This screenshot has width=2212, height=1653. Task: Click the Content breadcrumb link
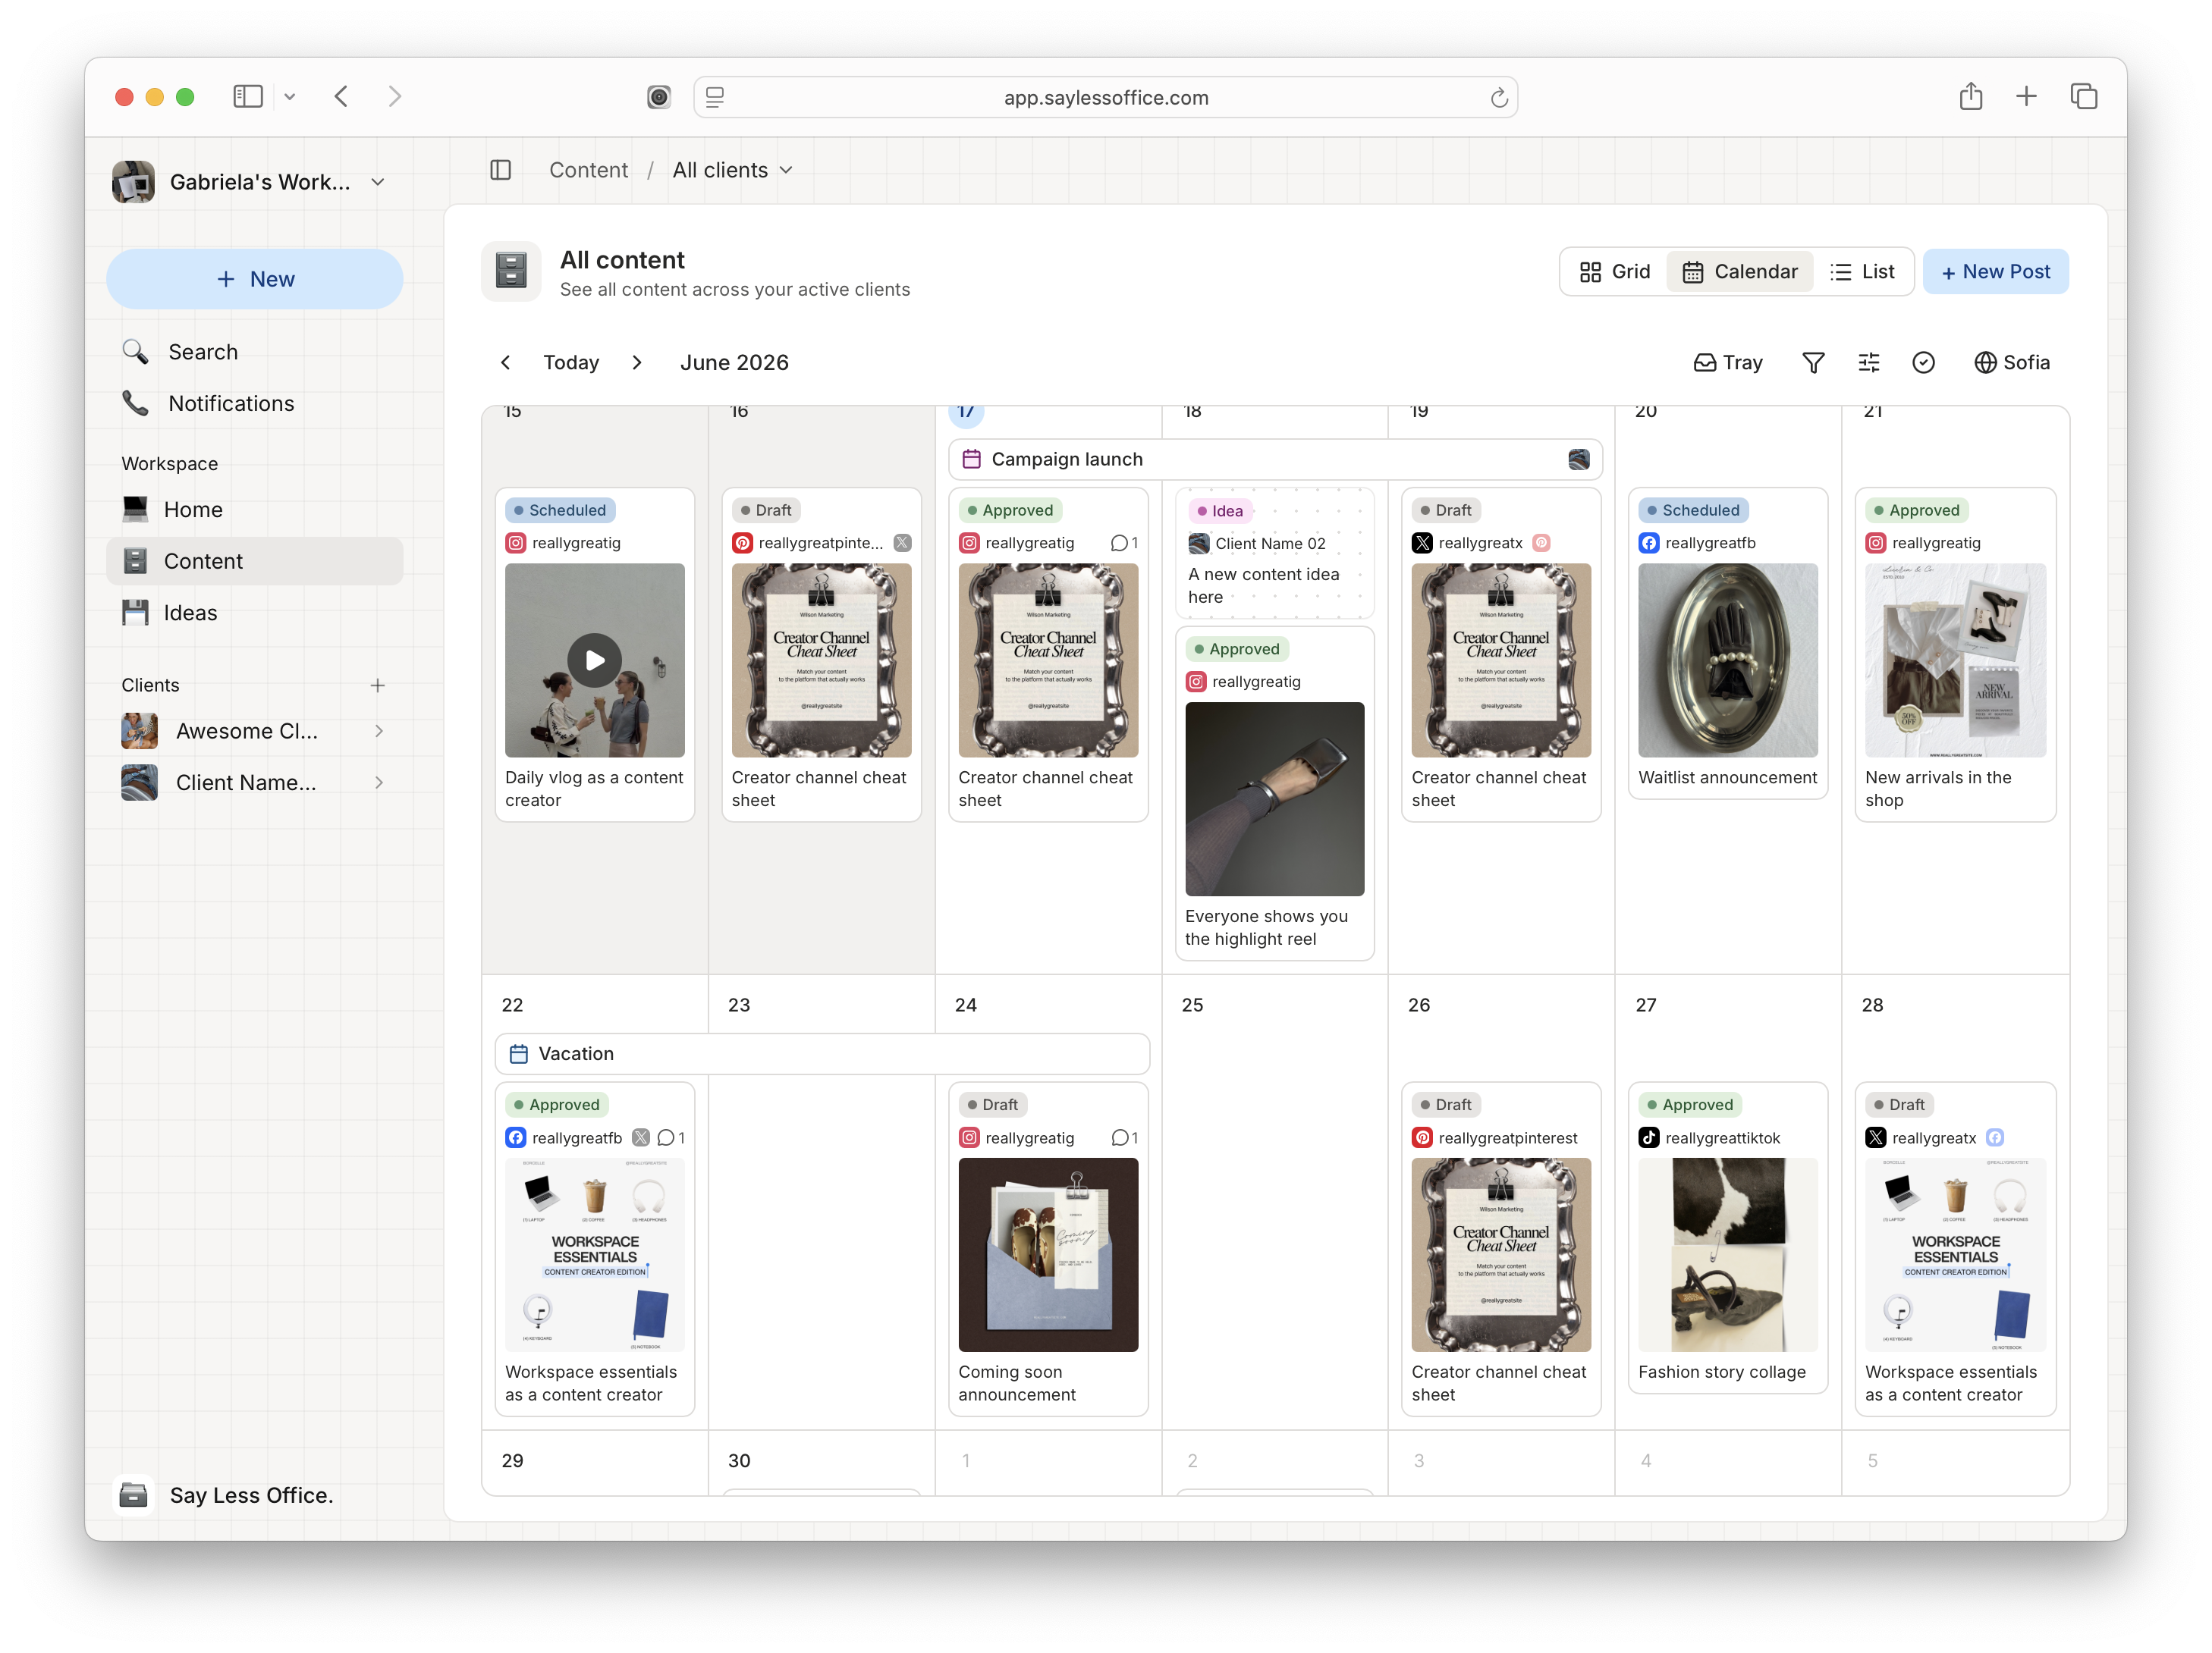[x=588, y=170]
